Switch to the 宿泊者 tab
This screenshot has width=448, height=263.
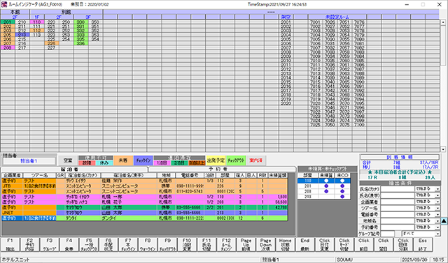pos(74,170)
